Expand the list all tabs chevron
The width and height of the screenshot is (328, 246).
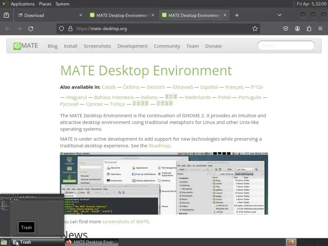279,15
